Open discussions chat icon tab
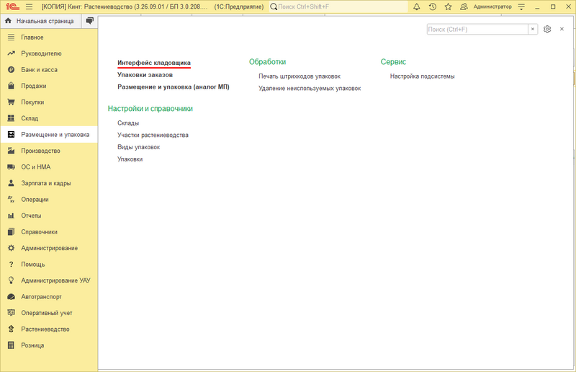 [x=89, y=21]
